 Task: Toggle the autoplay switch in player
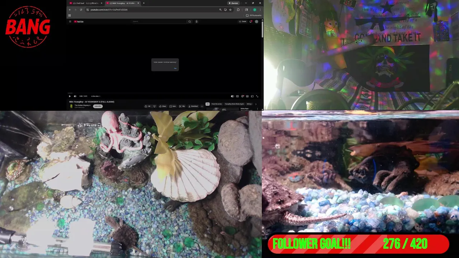tap(232, 96)
